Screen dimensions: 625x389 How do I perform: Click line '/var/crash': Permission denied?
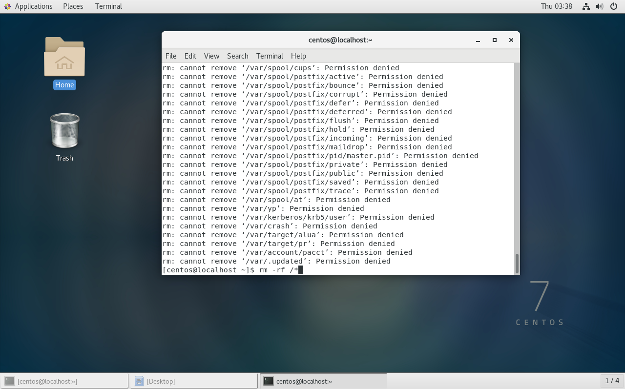pyautogui.click(x=270, y=226)
